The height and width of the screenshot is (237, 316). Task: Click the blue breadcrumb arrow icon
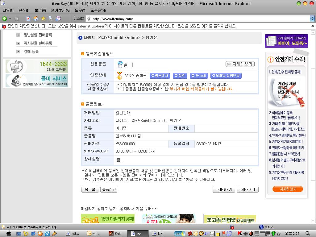coord(81,38)
